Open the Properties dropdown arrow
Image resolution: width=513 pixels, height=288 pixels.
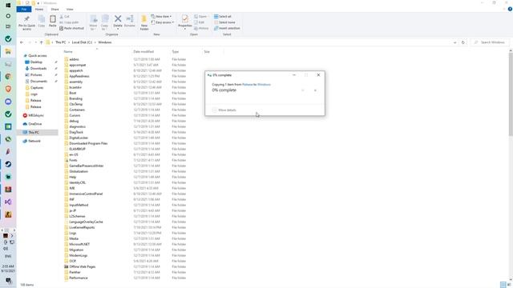pyautogui.click(x=185, y=29)
